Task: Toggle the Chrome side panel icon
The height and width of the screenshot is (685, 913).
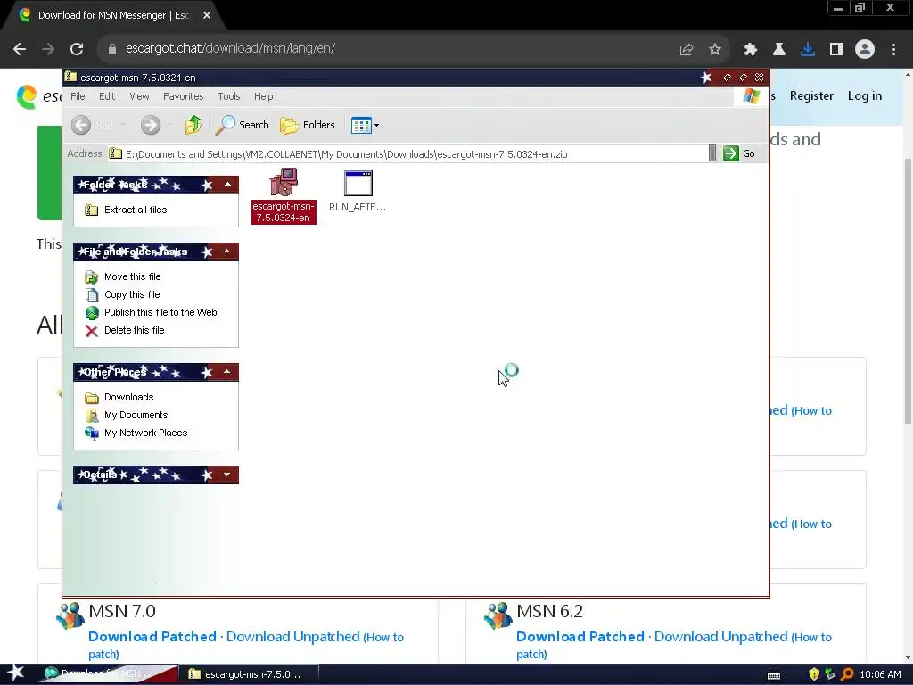Action: tap(836, 50)
